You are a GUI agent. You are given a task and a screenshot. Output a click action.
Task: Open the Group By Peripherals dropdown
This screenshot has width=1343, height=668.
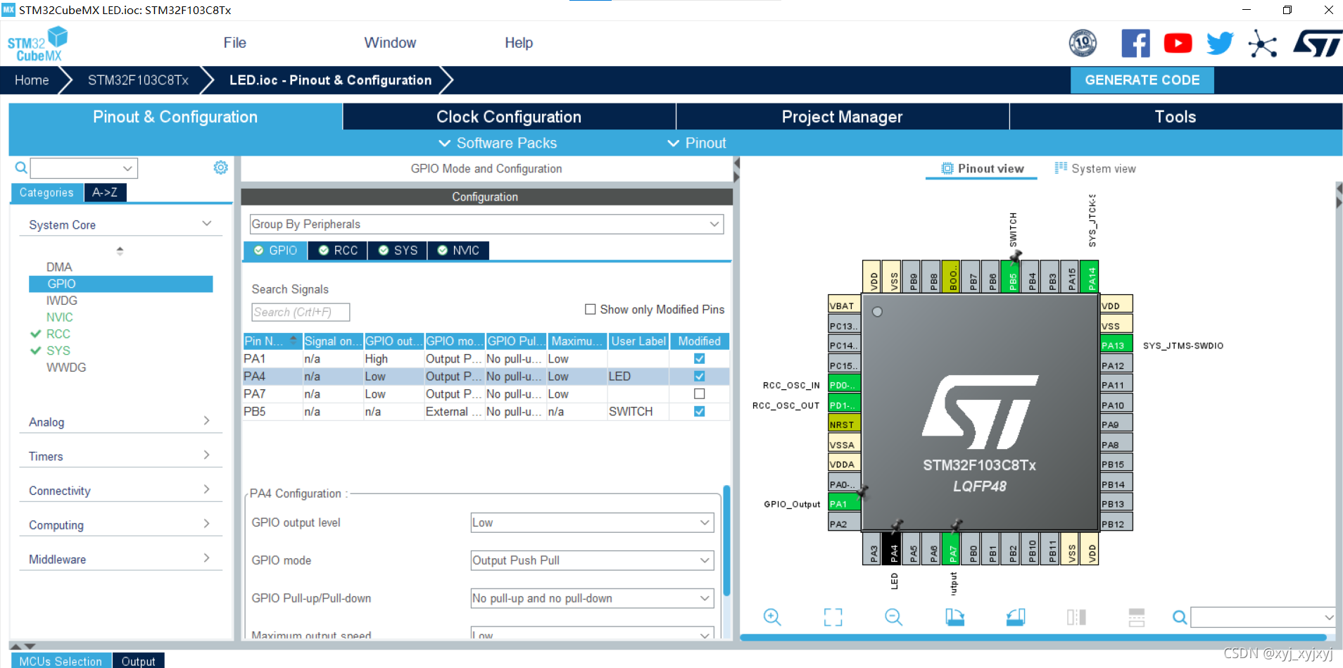(x=486, y=224)
